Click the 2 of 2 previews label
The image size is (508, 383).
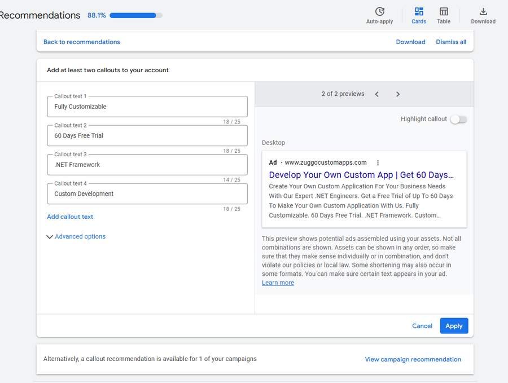point(343,94)
